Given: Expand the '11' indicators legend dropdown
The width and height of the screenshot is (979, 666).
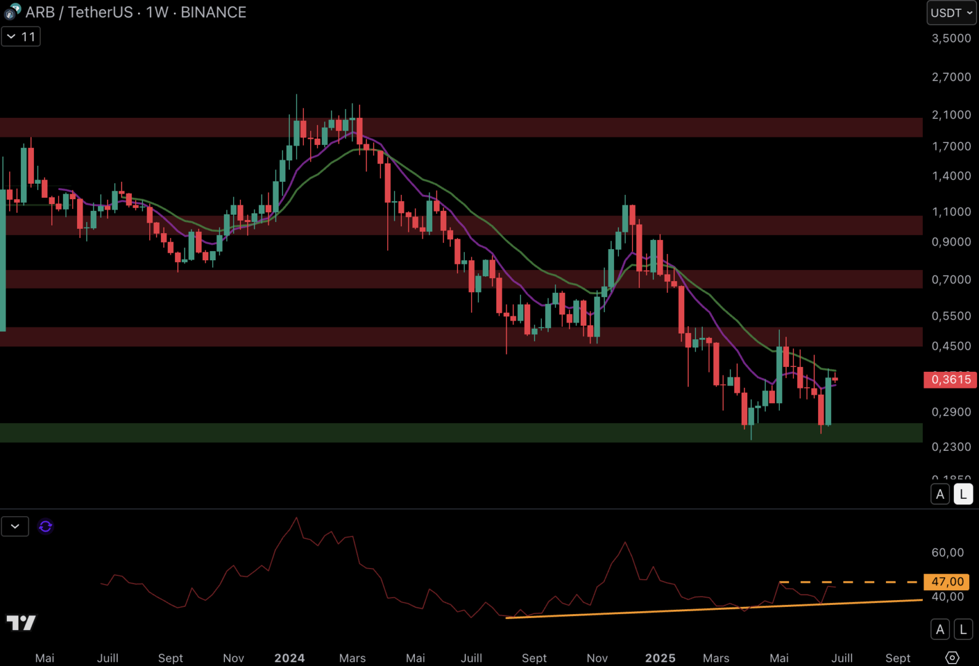Looking at the screenshot, I should tap(21, 37).
